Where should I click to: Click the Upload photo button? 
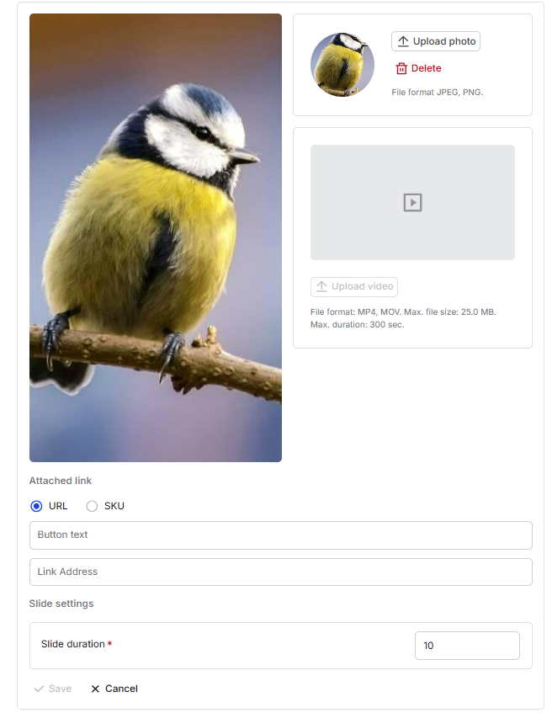pyautogui.click(x=436, y=41)
